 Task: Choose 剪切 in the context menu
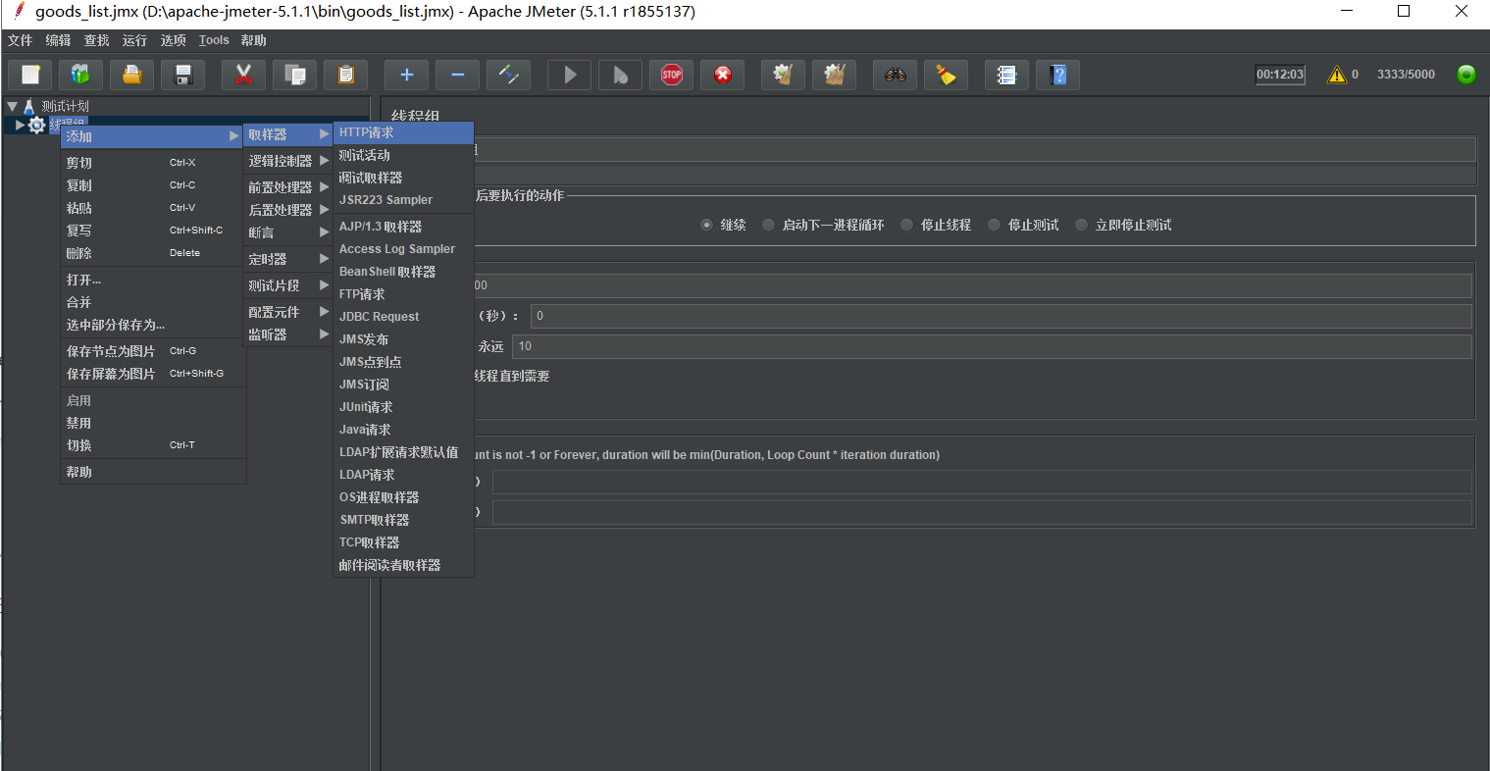coord(153,163)
